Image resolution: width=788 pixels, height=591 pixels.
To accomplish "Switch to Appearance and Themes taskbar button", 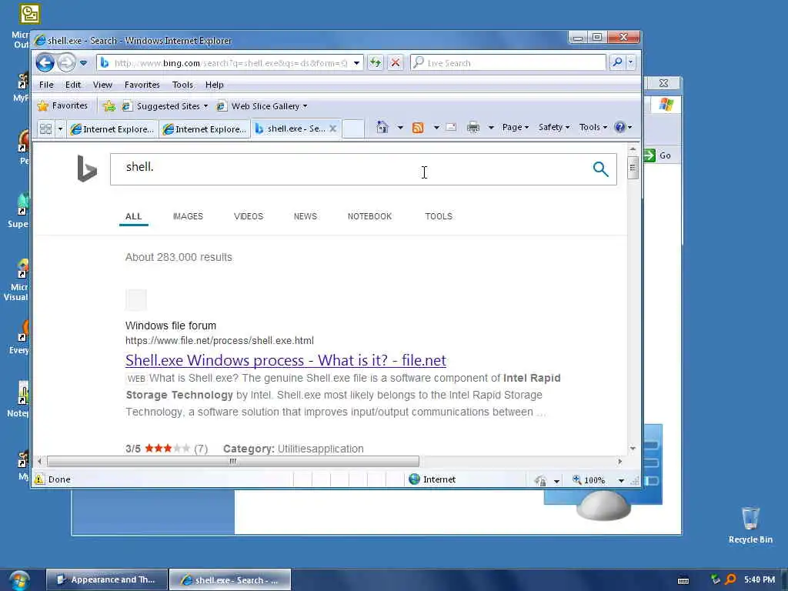I will point(106,579).
